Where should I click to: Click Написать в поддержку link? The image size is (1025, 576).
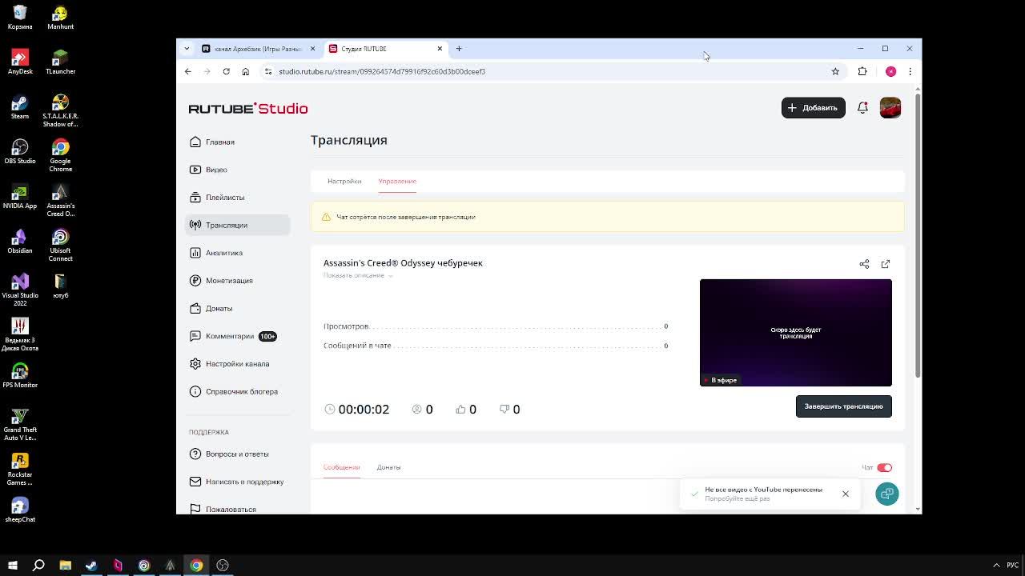coord(237,482)
